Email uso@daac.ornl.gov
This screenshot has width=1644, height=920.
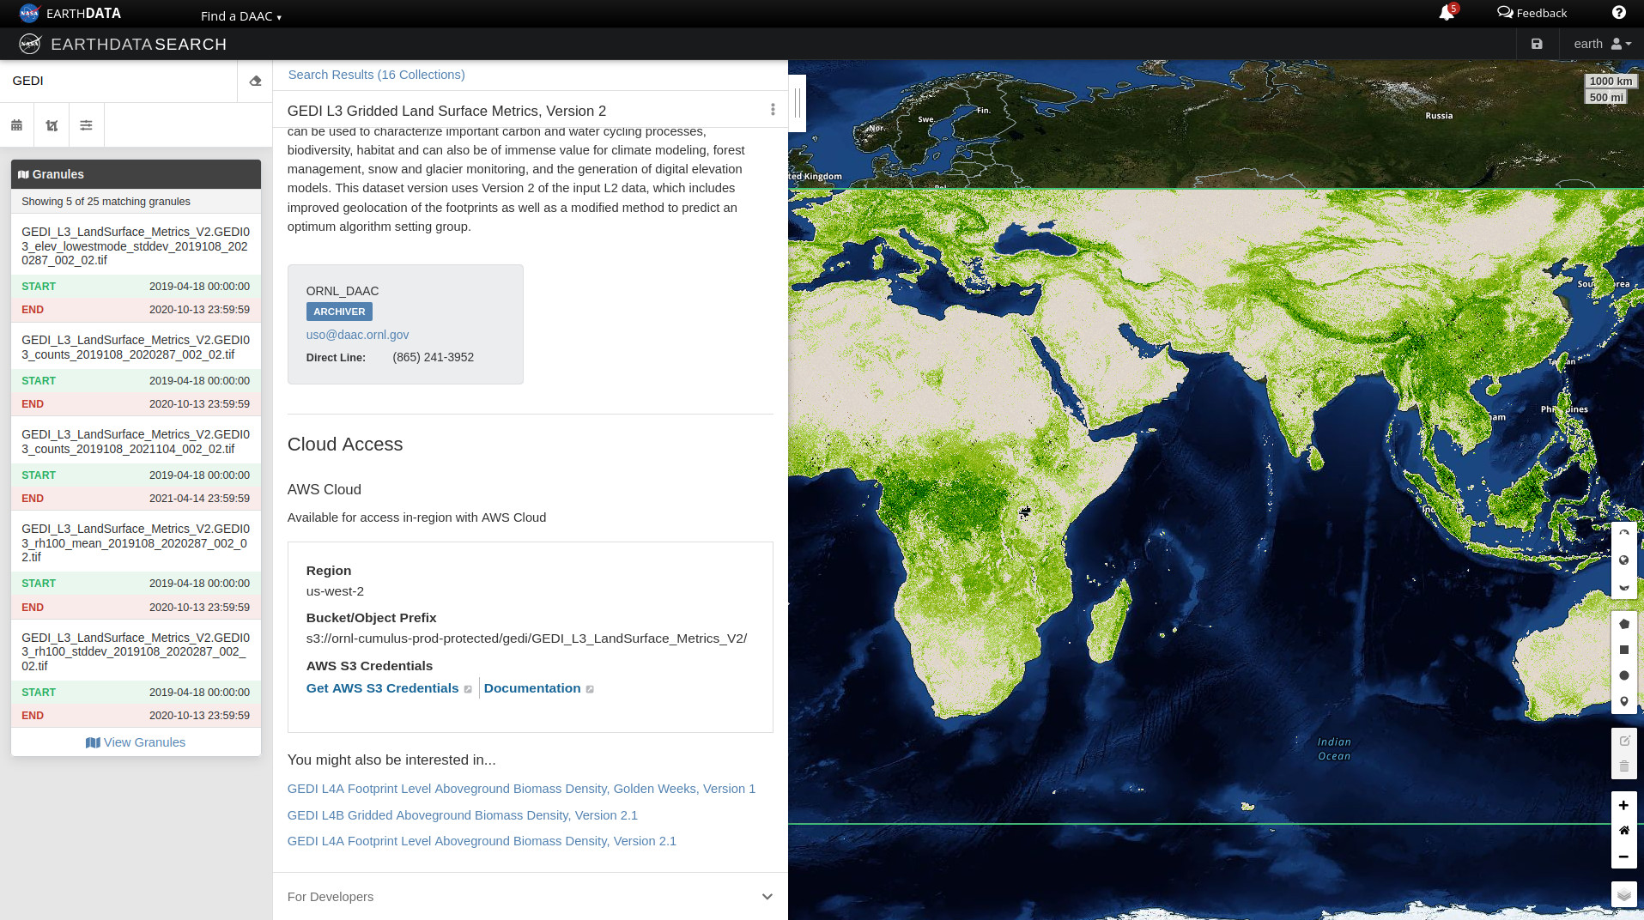(357, 335)
